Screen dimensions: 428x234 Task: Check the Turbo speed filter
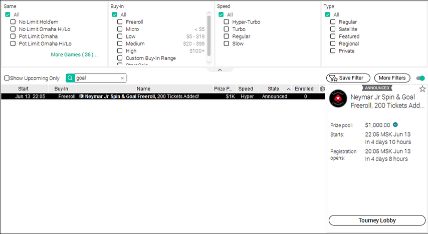click(227, 29)
